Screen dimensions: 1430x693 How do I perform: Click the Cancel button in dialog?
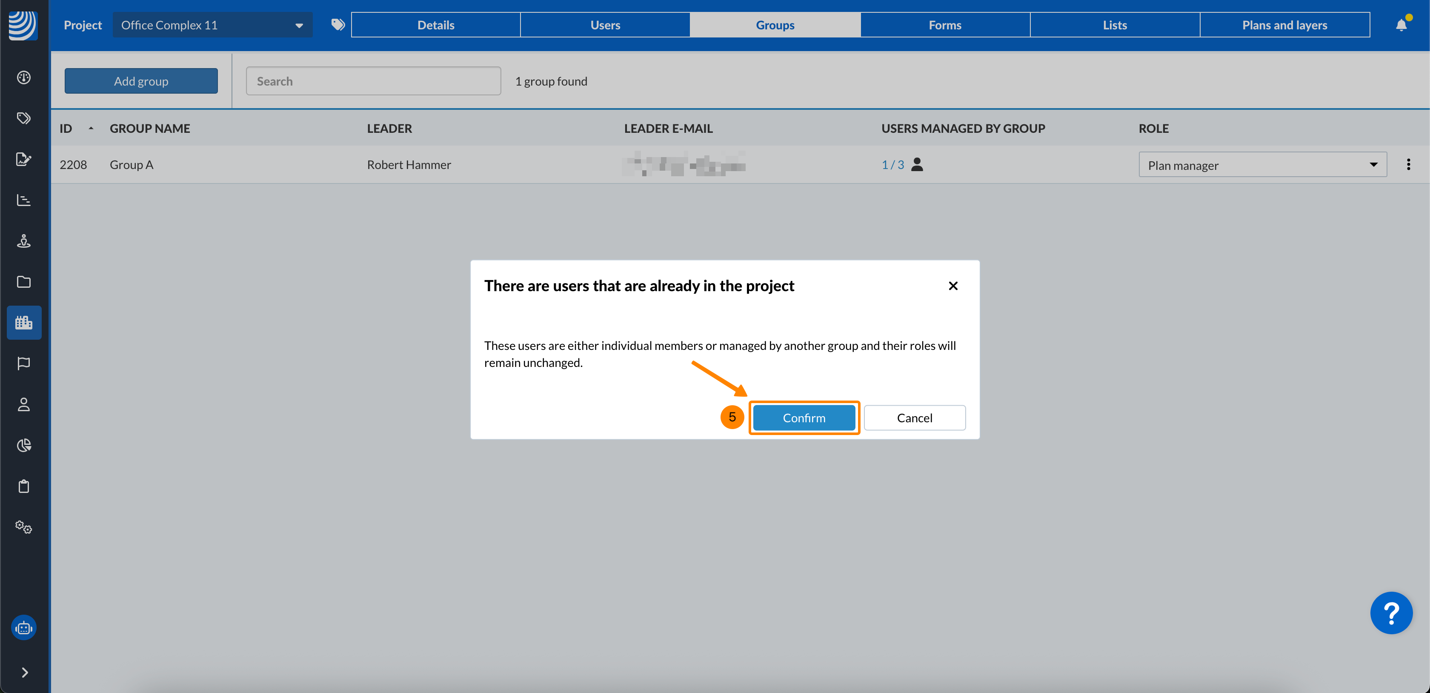tap(914, 418)
